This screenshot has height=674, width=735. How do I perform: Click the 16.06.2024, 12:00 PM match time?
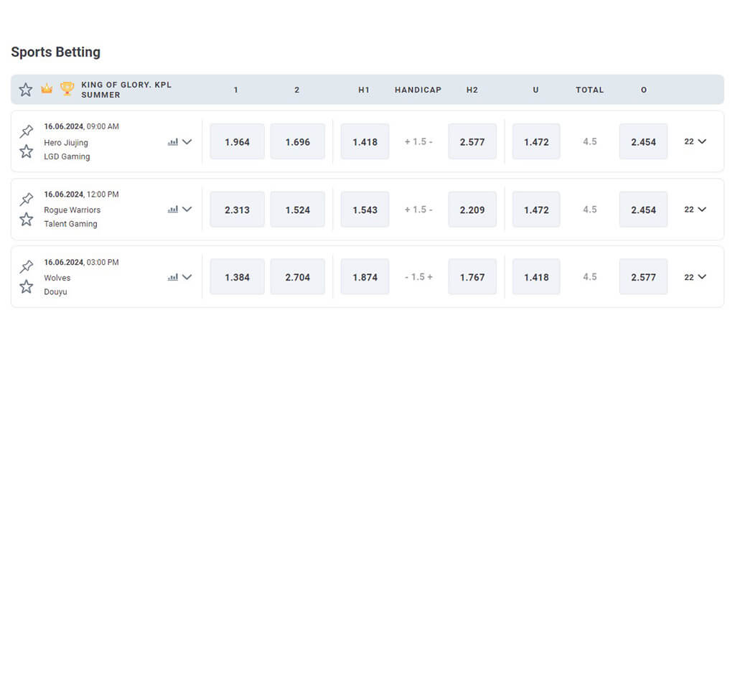tap(82, 194)
